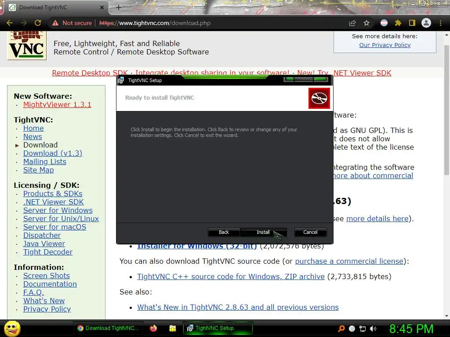Click the striped round extension icon
Screen dimensions: 450x337
pyautogui.click(x=384, y=23)
